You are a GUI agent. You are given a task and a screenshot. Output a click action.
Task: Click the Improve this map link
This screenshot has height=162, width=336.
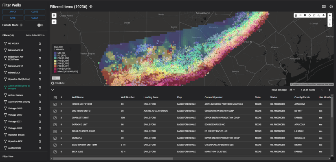(x=325, y=84)
